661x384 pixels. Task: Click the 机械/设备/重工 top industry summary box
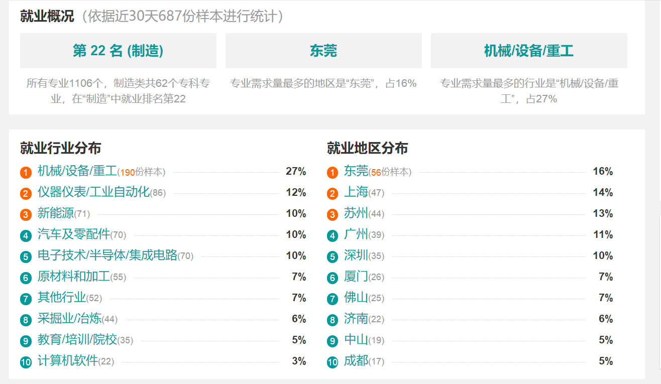click(x=529, y=51)
